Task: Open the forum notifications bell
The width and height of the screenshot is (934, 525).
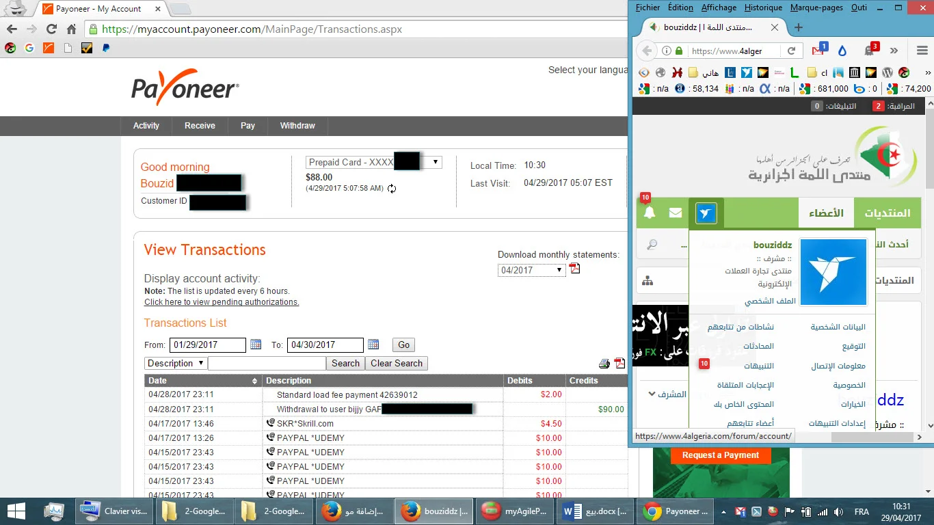Action: coord(650,213)
